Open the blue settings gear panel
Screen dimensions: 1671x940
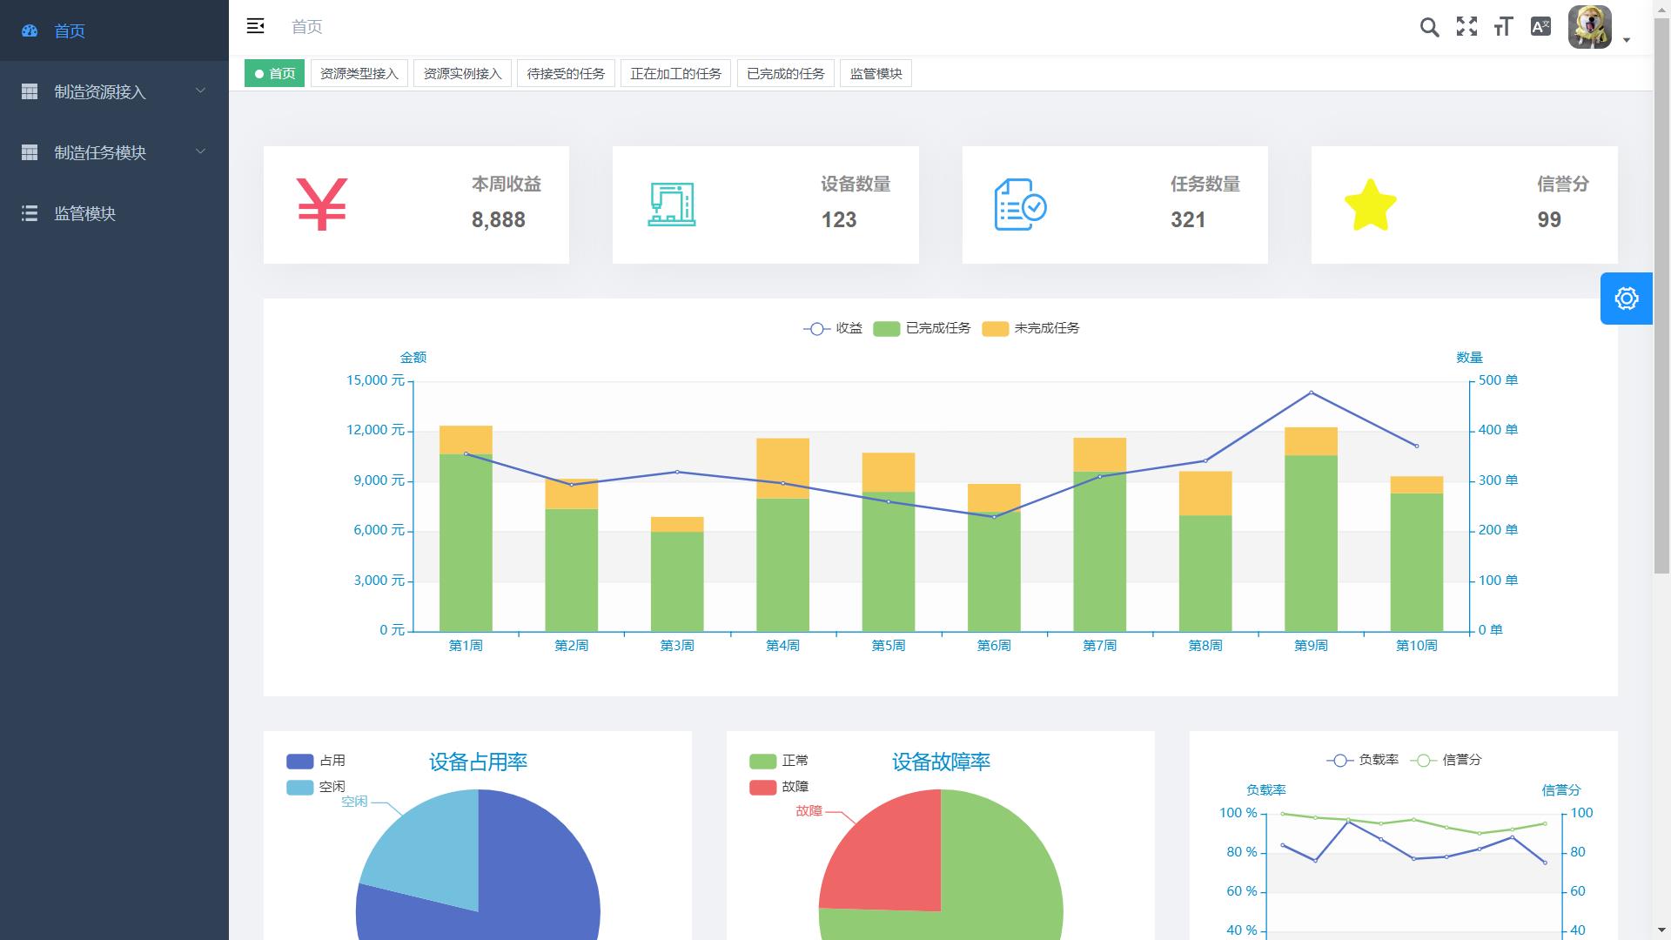tap(1626, 299)
